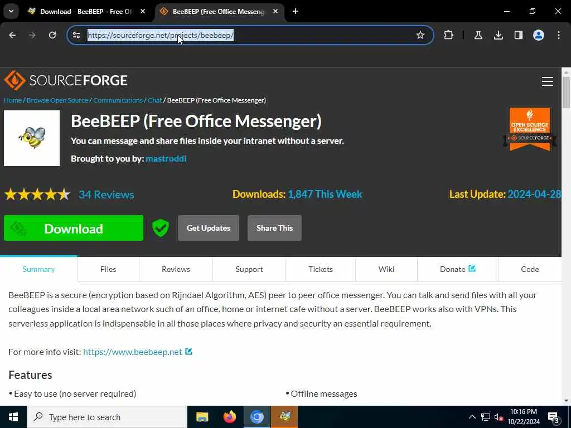
Task: Open the Windows Start menu
Action: 13,417
